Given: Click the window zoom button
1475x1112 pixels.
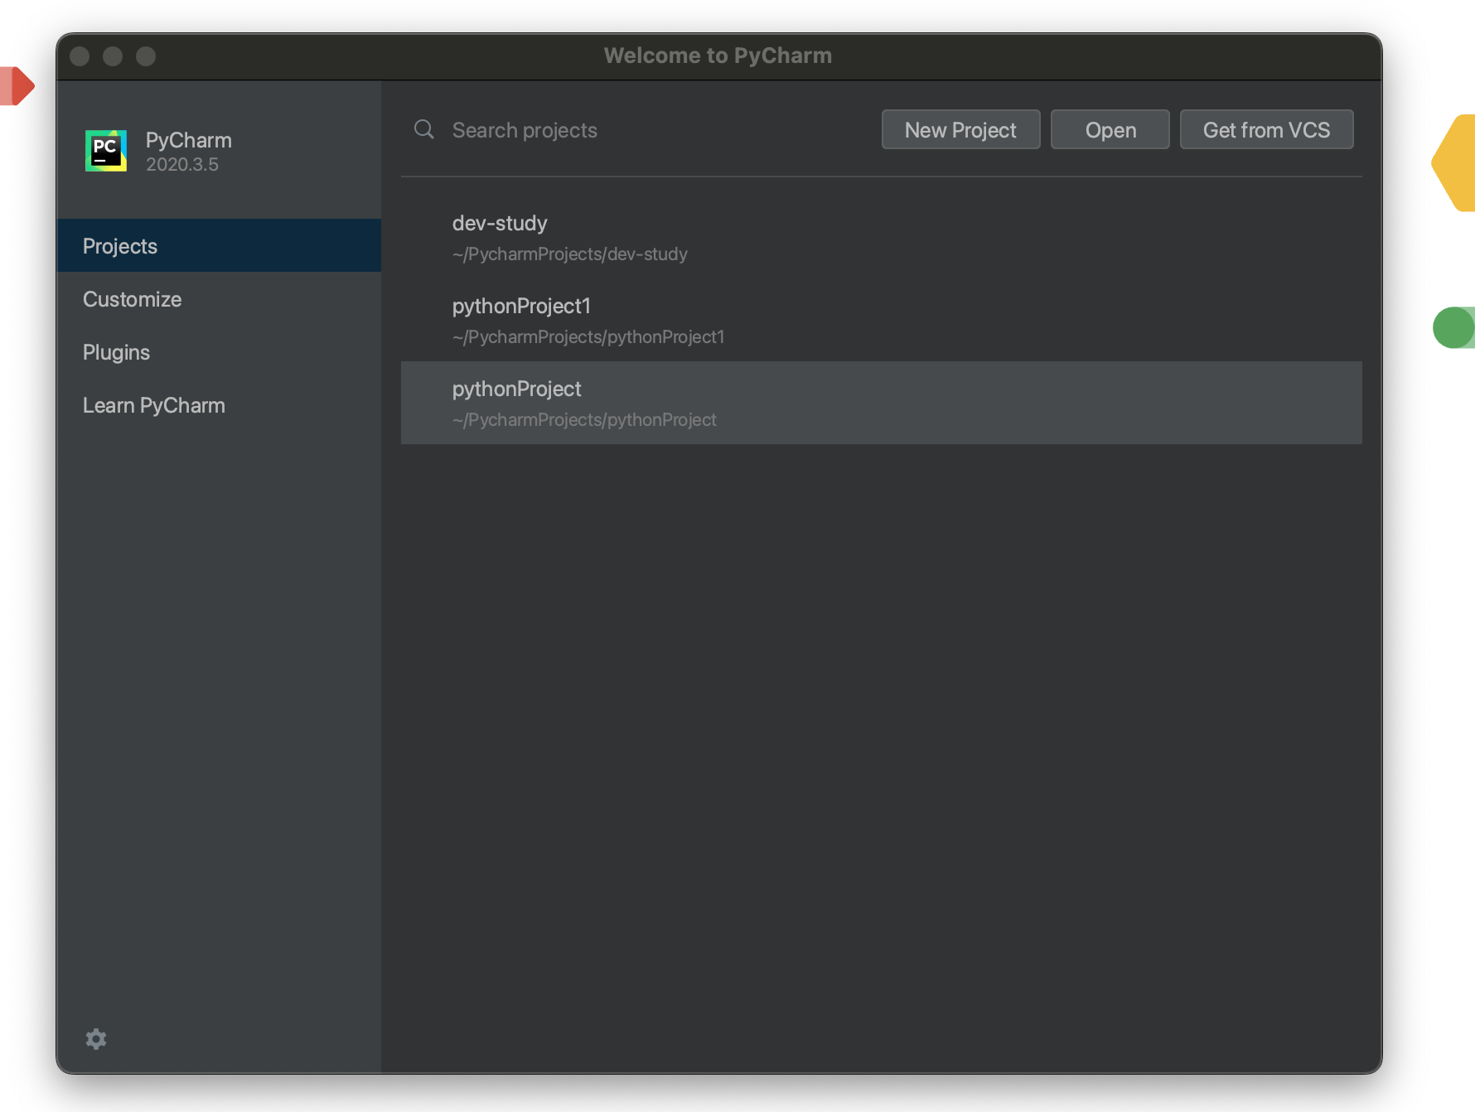Looking at the screenshot, I should pos(146,56).
